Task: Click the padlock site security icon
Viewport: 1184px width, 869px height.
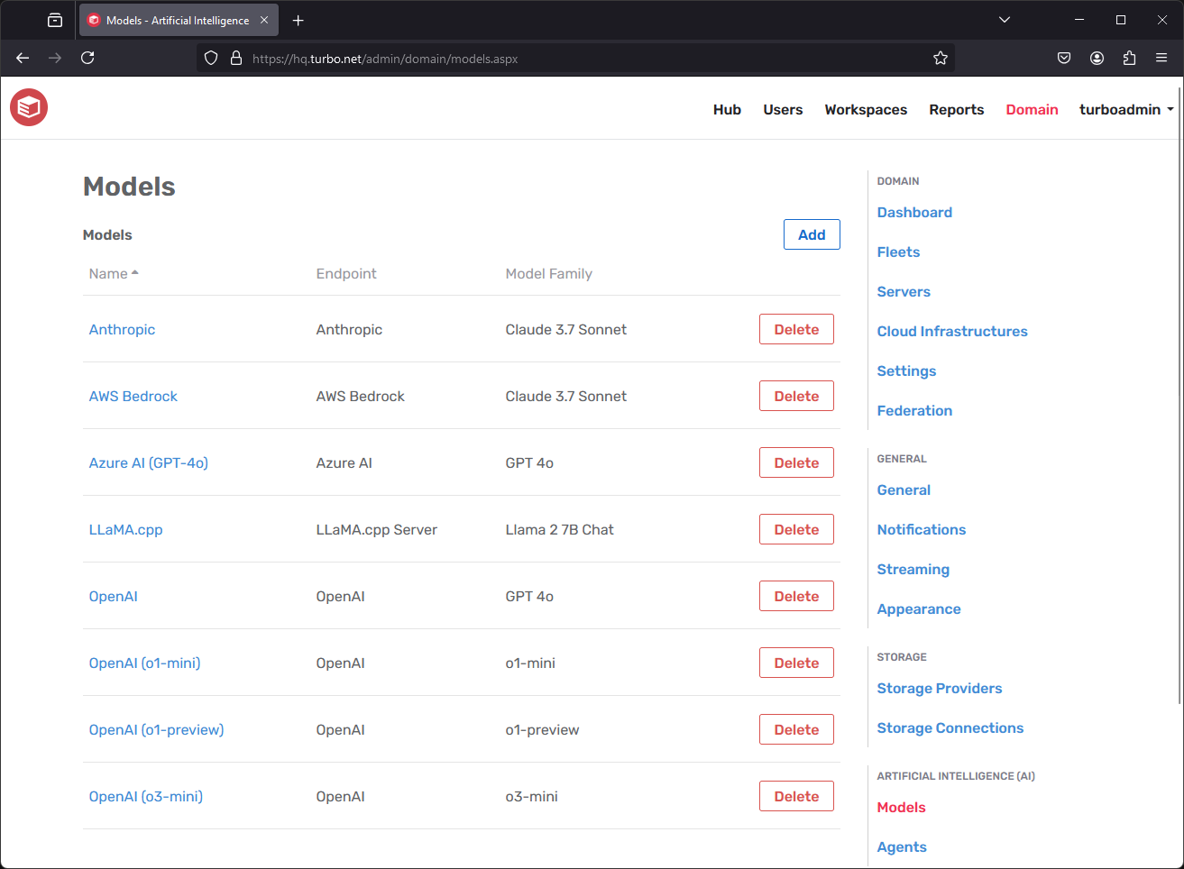Action: (x=236, y=58)
